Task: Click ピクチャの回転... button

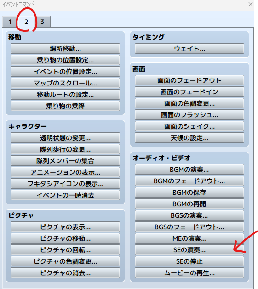Action: click(x=65, y=249)
